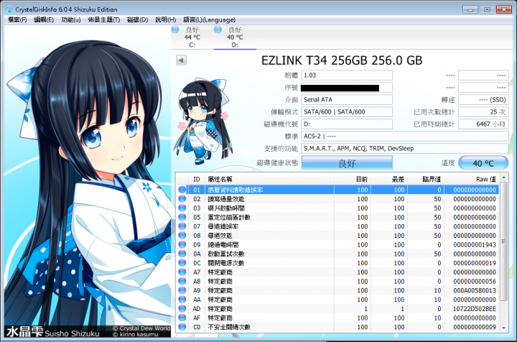
Task: Click status orb for attribute 0C
Action: click(x=182, y=263)
